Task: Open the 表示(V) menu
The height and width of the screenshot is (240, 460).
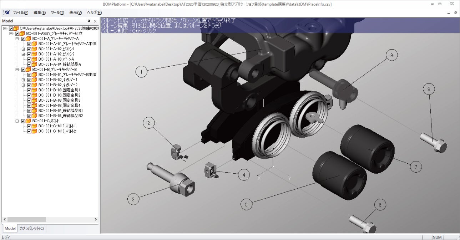Action: (x=76, y=12)
